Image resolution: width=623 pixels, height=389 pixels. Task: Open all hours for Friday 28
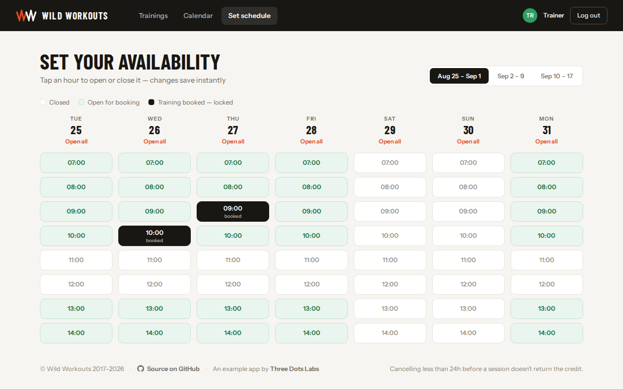pos(311,141)
